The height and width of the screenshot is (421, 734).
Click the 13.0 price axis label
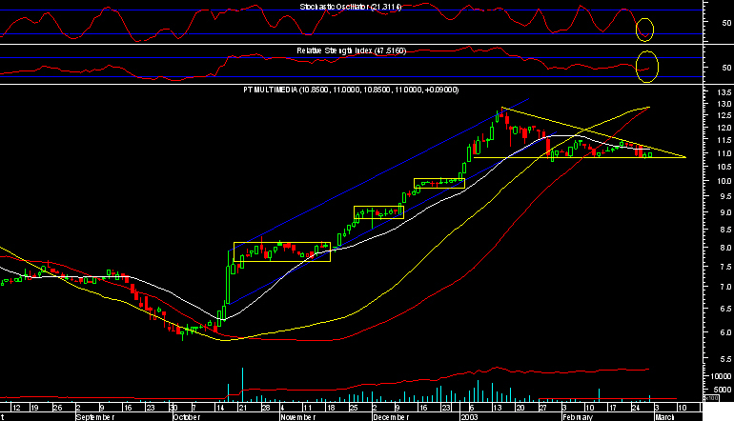tap(724, 104)
